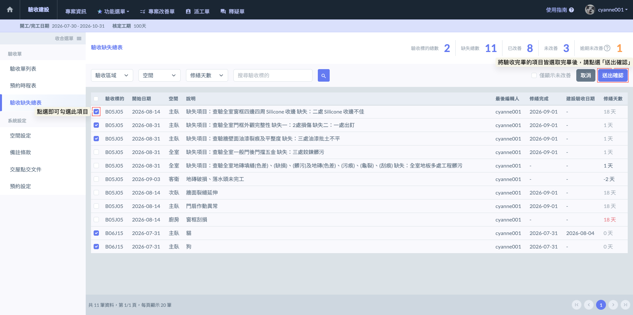
Task: Click the question mark beside 逾期未改善
Action: point(607,48)
